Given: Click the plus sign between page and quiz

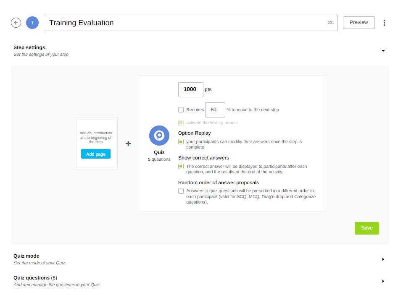Looking at the screenshot, I should pyautogui.click(x=128, y=144).
